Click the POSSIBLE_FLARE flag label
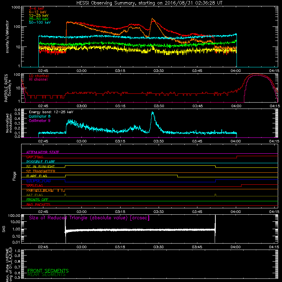Viewport: 282px width, 282px height. pyautogui.click(x=41, y=162)
